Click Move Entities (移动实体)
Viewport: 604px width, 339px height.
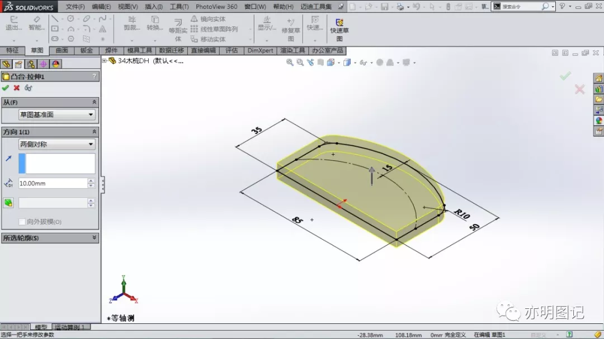tap(208, 39)
